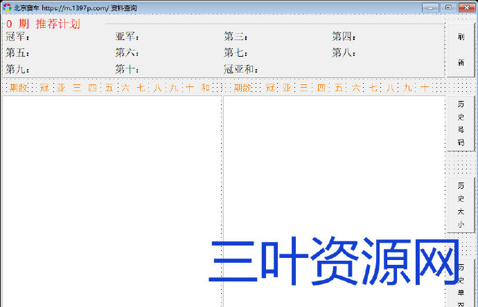Click the orange 和 column header
This screenshot has width=478, height=307.
tap(206, 88)
